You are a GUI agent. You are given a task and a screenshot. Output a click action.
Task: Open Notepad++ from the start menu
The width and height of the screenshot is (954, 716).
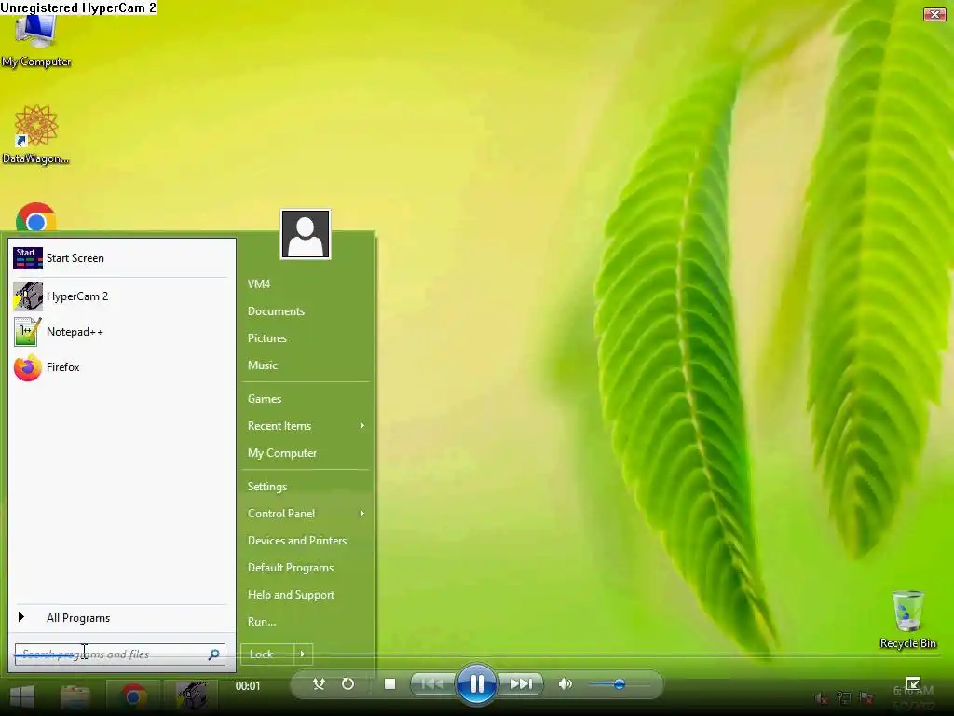(120, 332)
